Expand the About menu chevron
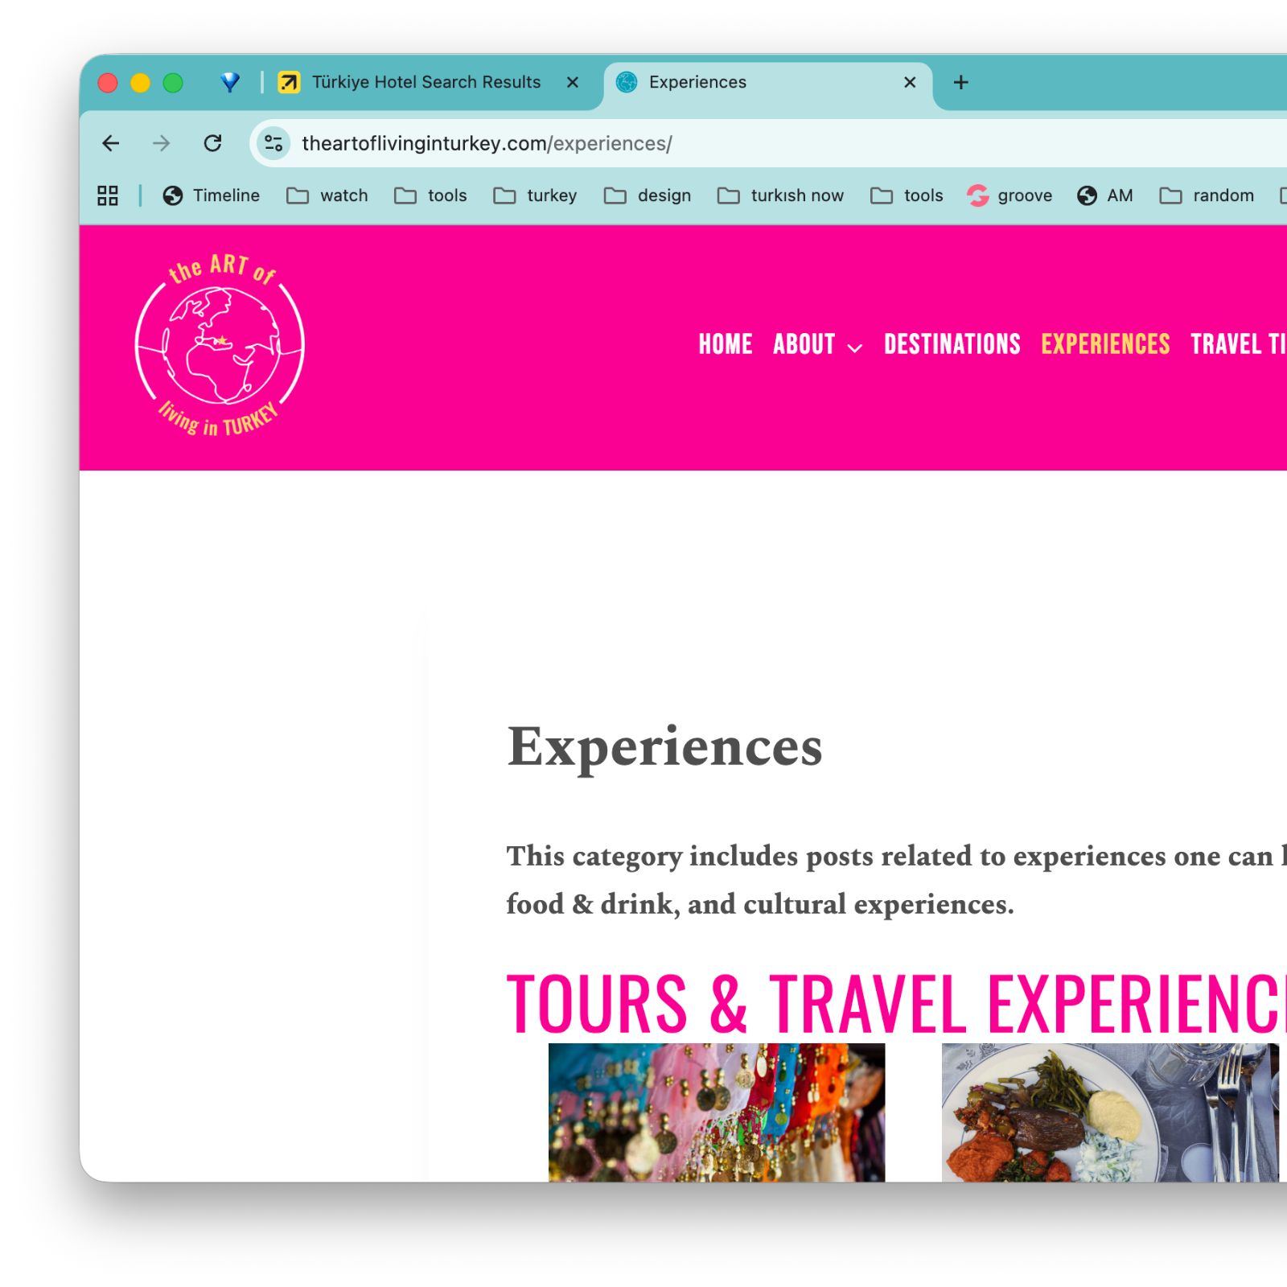The image size is (1287, 1287). point(855,347)
